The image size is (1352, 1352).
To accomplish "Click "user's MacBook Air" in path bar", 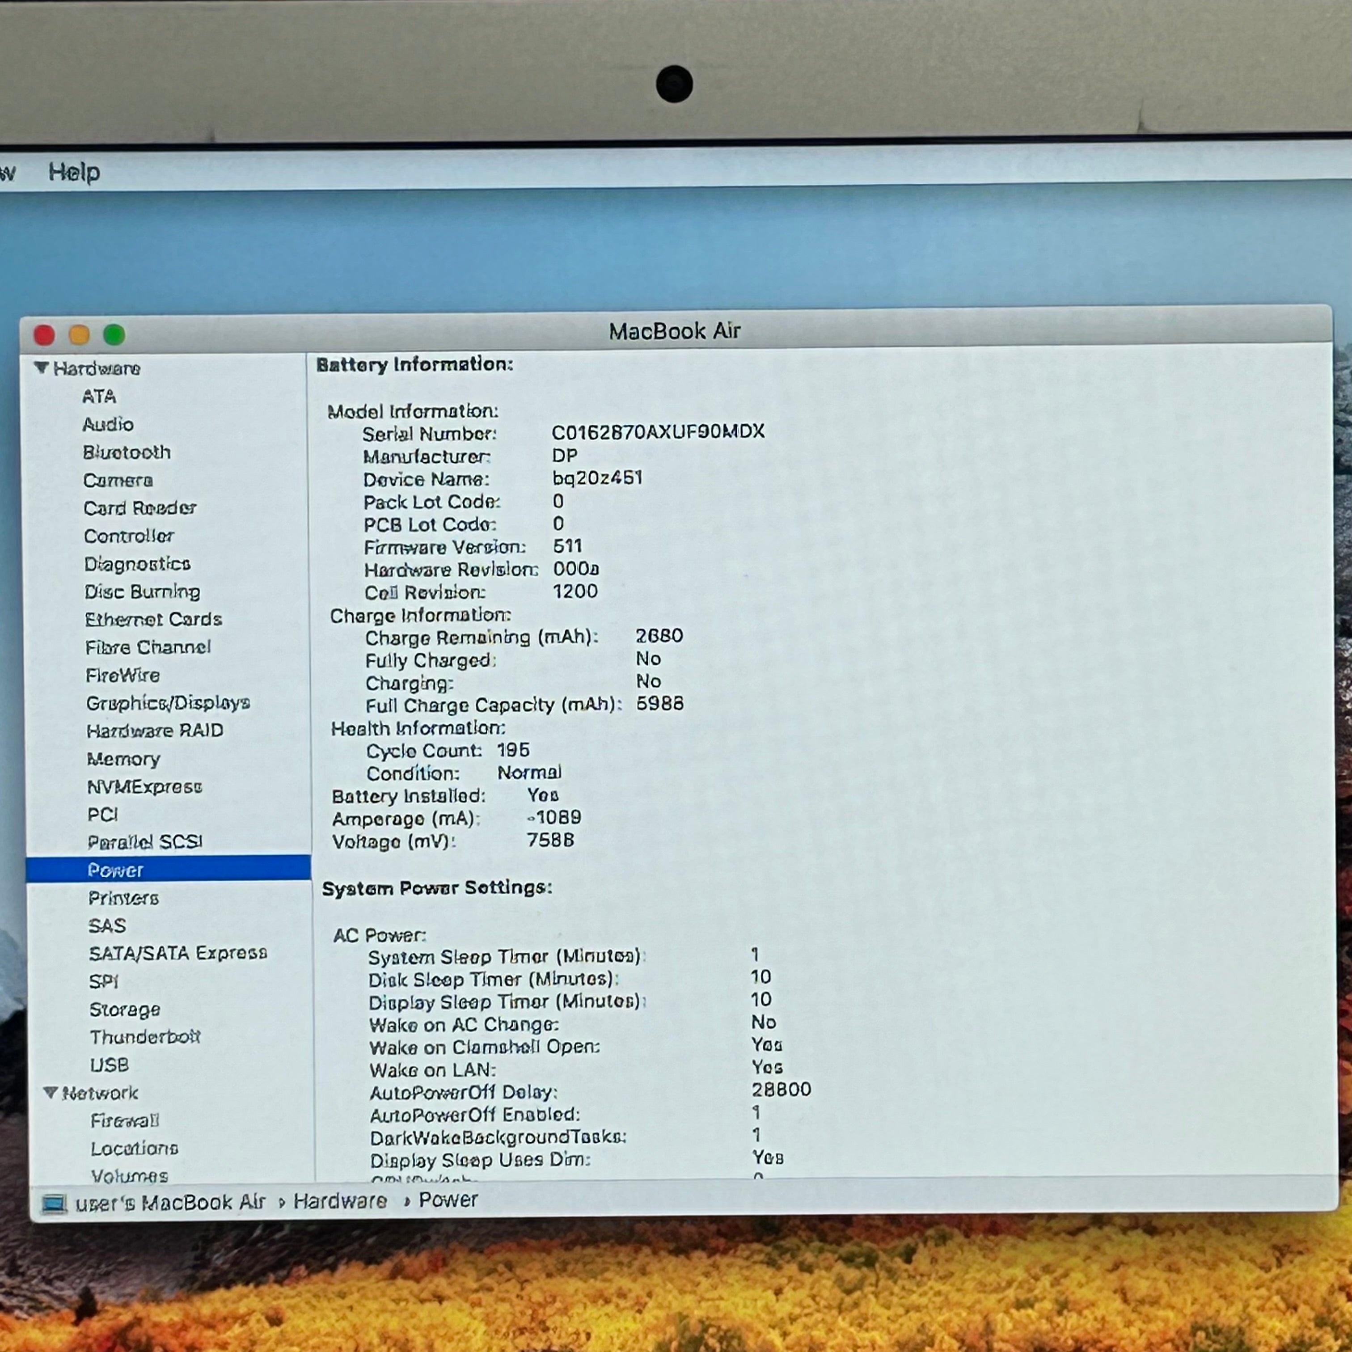I will [x=170, y=1202].
